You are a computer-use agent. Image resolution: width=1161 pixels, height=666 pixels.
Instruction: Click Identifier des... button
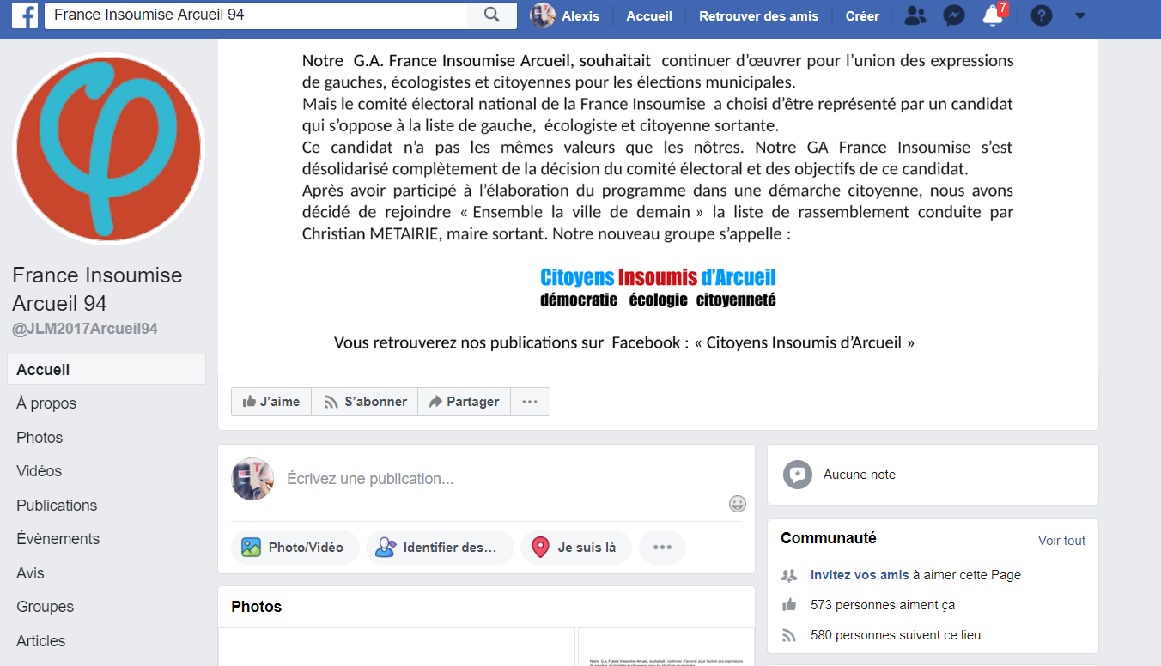pos(440,548)
